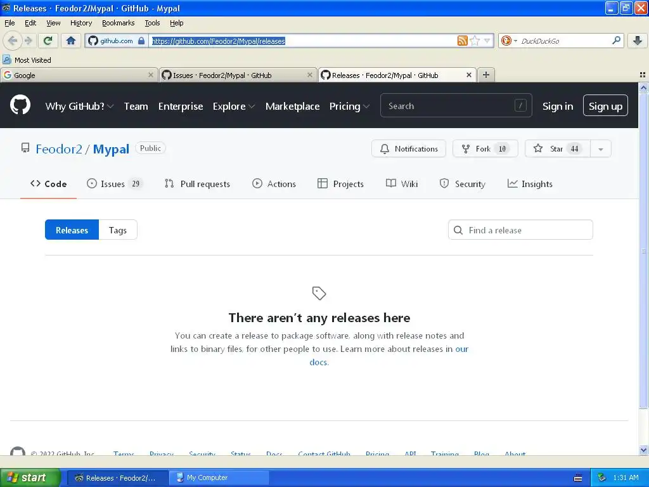Open the repository Security tab

point(462,184)
